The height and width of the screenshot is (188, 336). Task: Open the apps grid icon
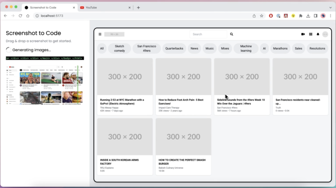click(x=310, y=34)
